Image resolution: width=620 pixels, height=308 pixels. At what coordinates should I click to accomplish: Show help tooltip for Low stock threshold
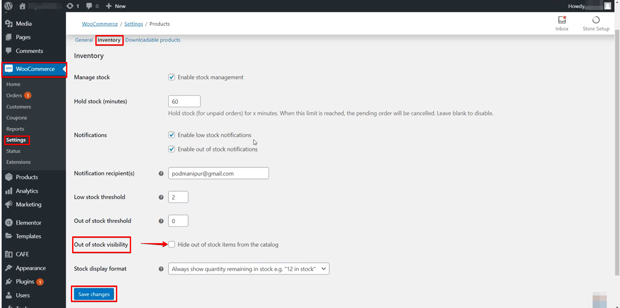161,197
